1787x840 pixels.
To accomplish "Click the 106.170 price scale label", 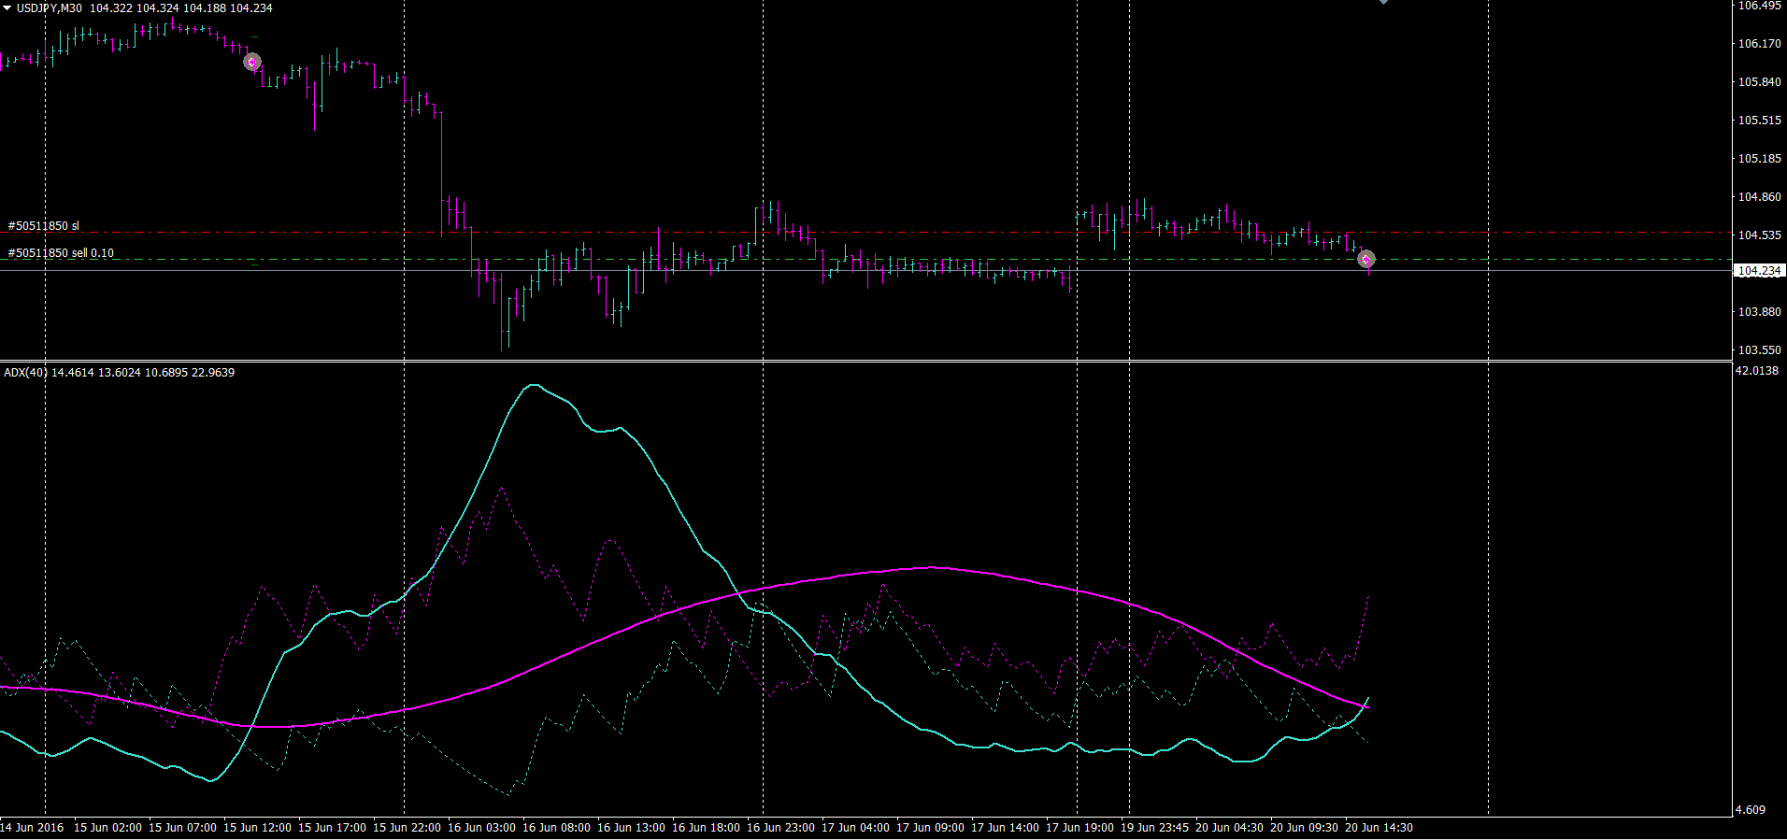I will tap(1759, 43).
